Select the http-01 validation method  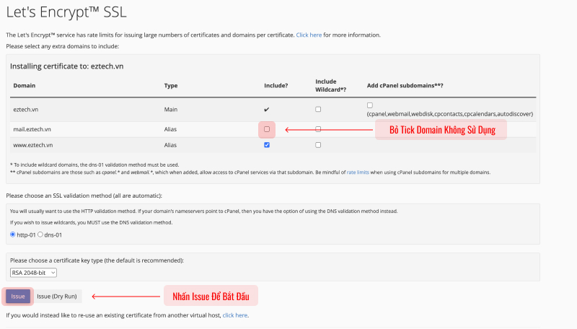[13, 234]
